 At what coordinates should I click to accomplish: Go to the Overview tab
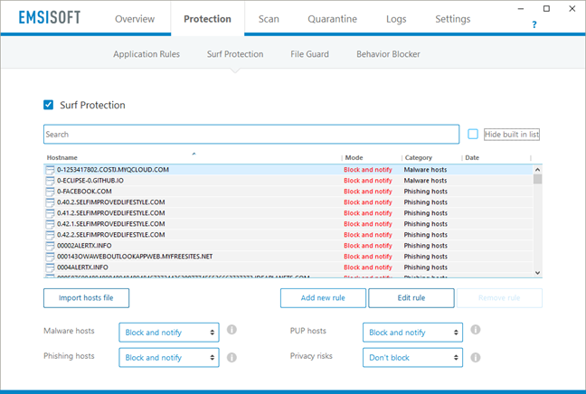click(135, 19)
